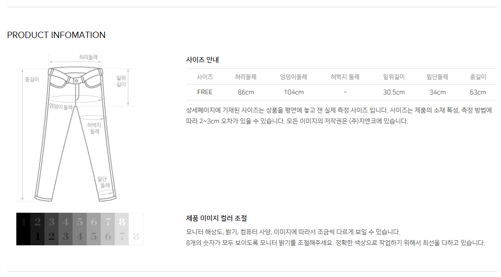Viewport: 501px width, 277px height.
Task: Click the 86cm waist value
Action: point(246,92)
